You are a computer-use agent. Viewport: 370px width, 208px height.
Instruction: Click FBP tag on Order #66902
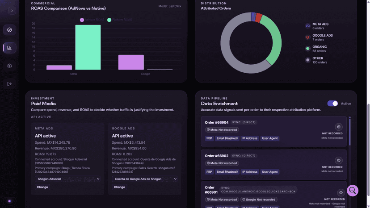tap(209, 172)
